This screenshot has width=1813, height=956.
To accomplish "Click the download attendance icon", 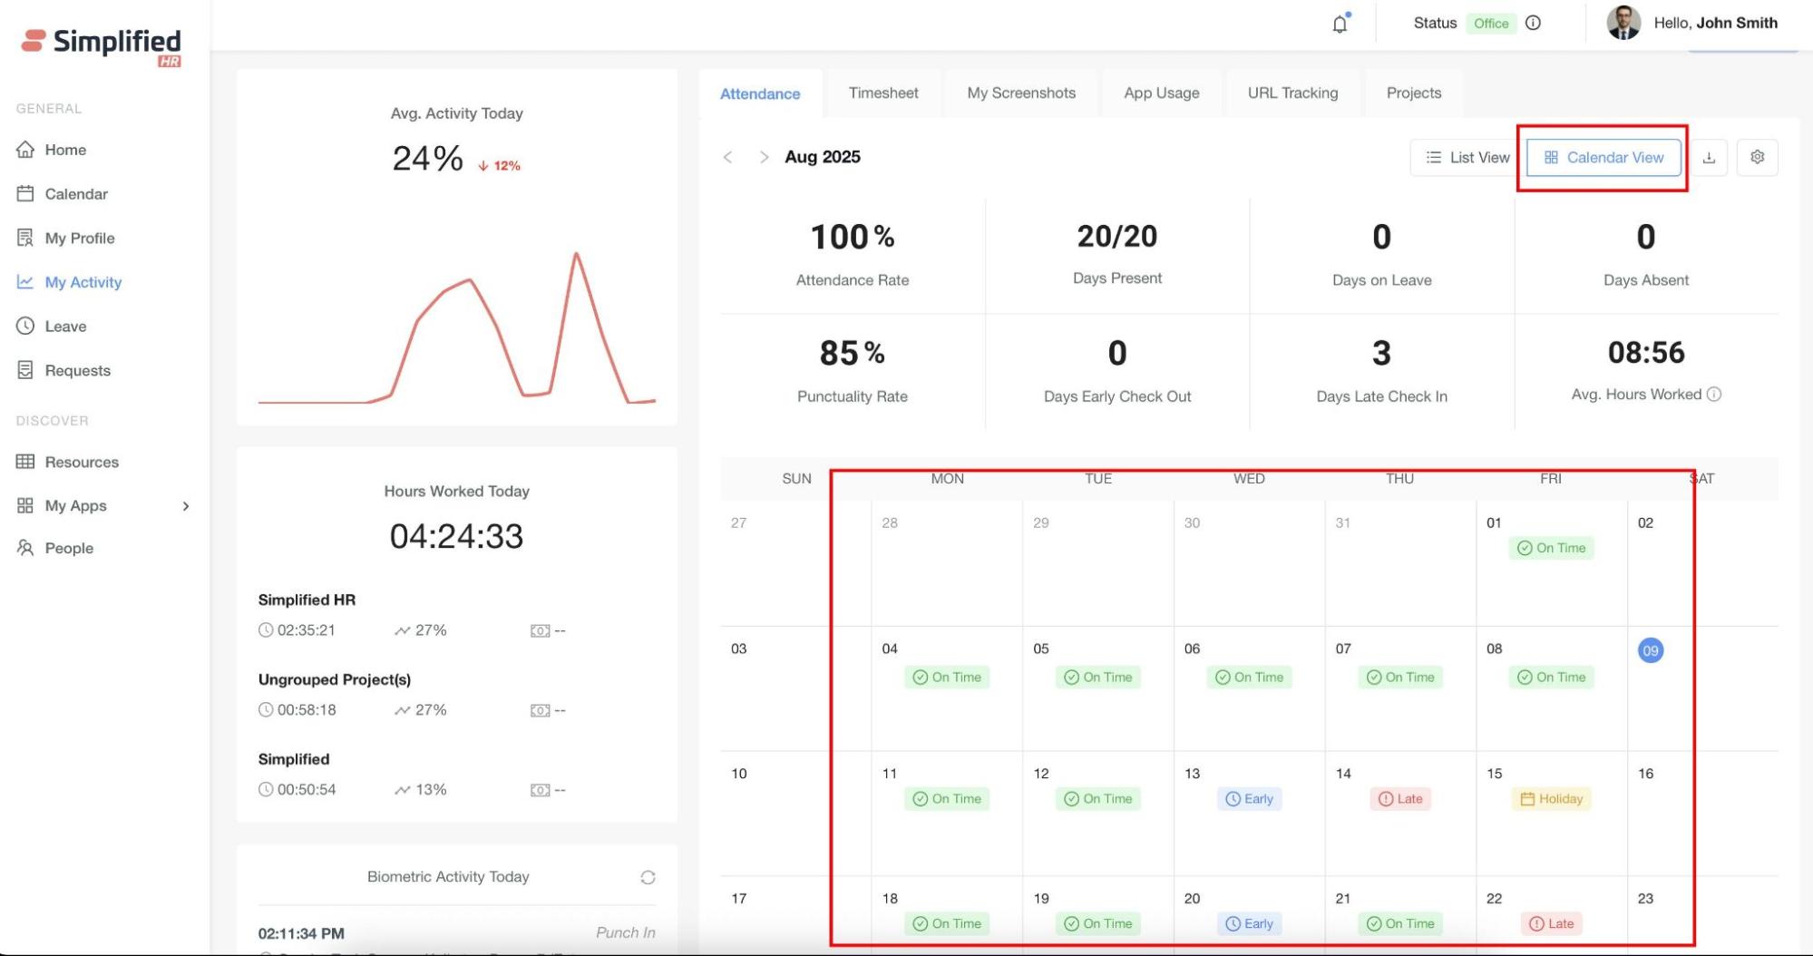I will pyautogui.click(x=1709, y=158).
